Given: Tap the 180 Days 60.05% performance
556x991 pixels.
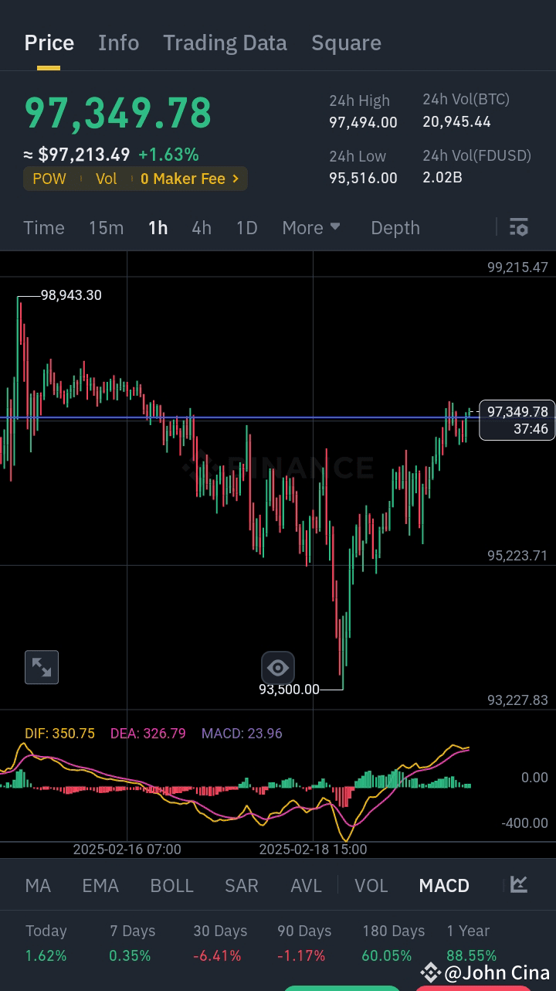Looking at the screenshot, I should pos(394,943).
